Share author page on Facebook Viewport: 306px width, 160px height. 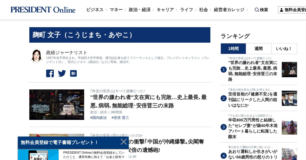pyautogui.click(x=50, y=73)
